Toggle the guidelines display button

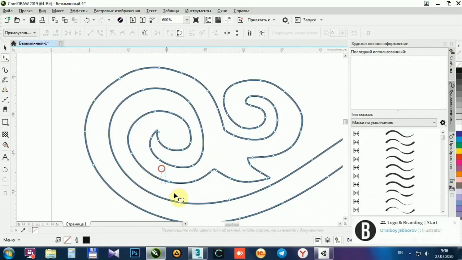pos(228,20)
